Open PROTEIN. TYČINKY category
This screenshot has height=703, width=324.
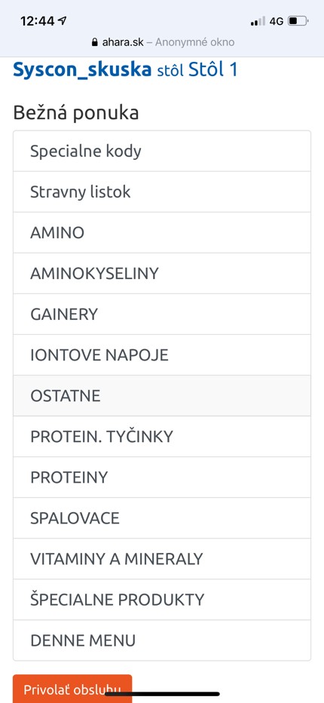(162, 437)
